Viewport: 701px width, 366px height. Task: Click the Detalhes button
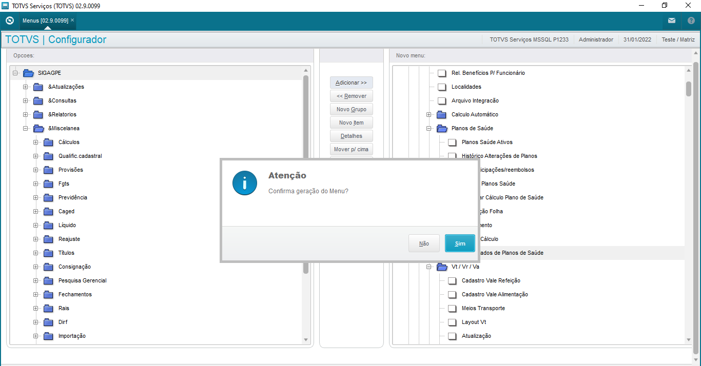[x=351, y=136]
